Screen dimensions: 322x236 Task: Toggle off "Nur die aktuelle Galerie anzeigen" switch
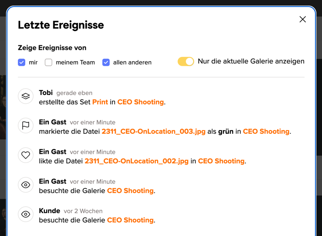(185, 61)
